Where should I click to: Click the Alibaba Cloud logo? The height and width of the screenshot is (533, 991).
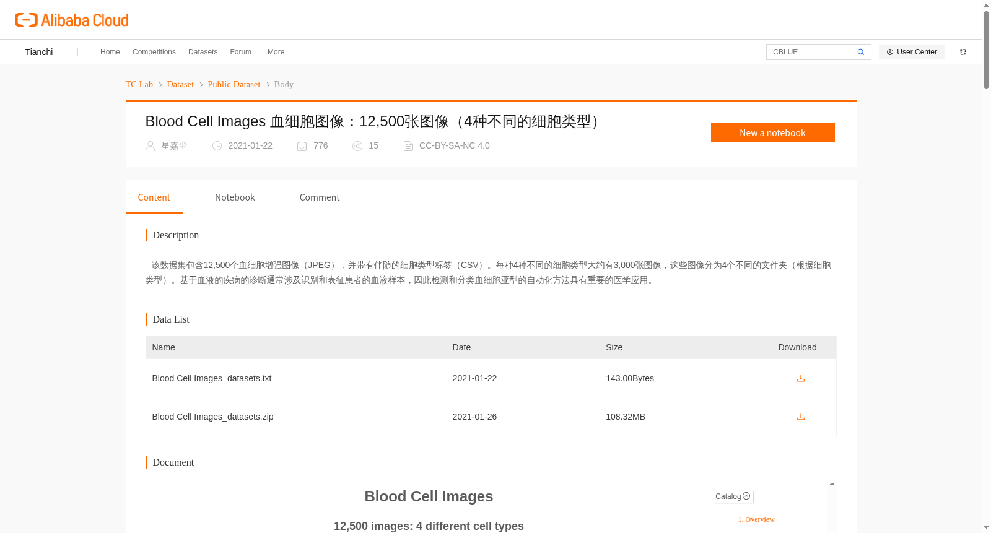tap(72, 20)
